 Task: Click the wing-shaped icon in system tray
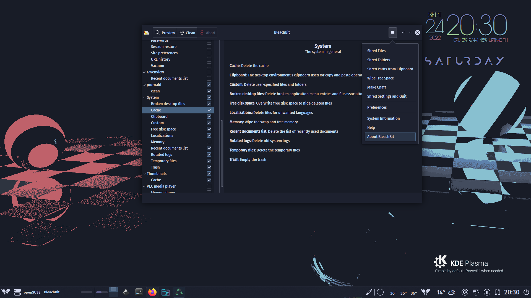click(426, 292)
